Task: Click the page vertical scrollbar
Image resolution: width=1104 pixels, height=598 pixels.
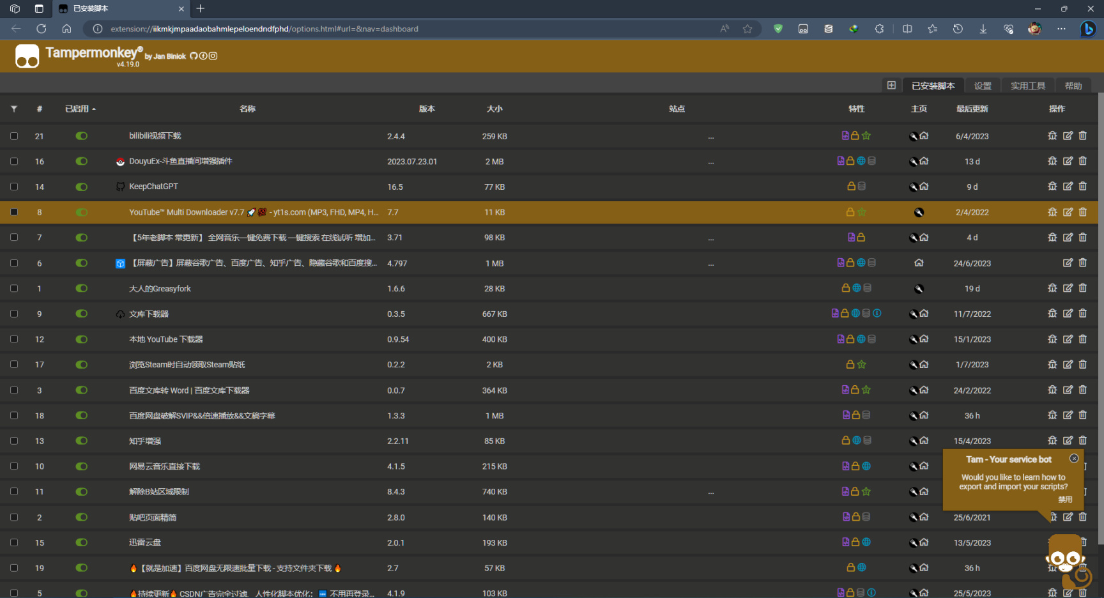Action: click(1101, 319)
